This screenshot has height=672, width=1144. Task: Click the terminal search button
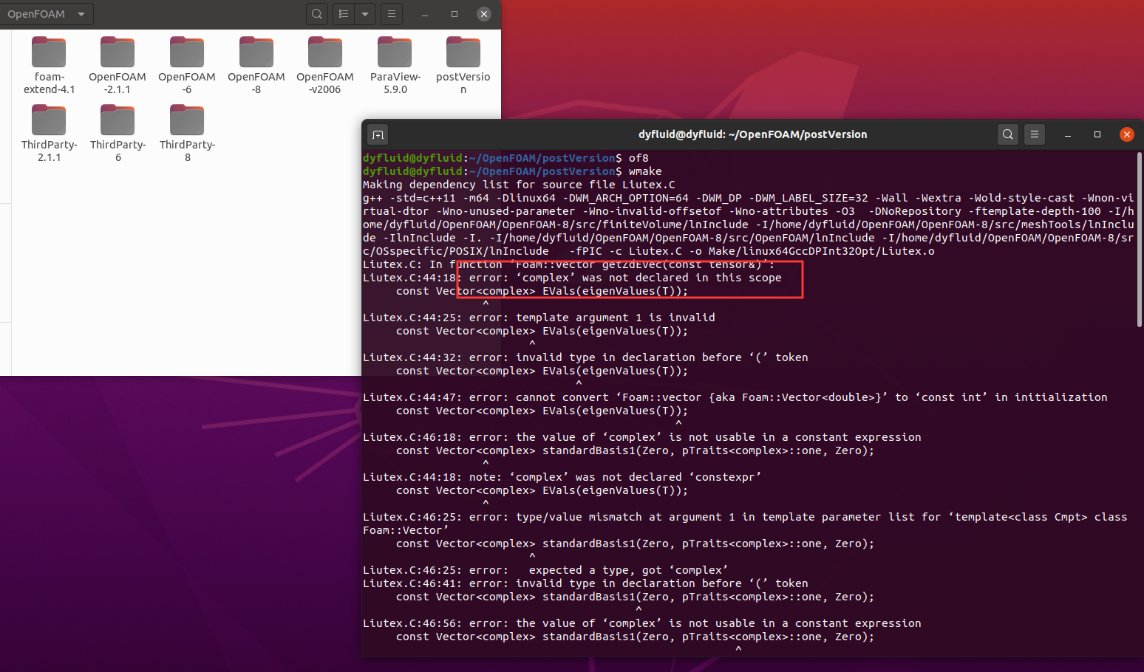tap(1008, 134)
